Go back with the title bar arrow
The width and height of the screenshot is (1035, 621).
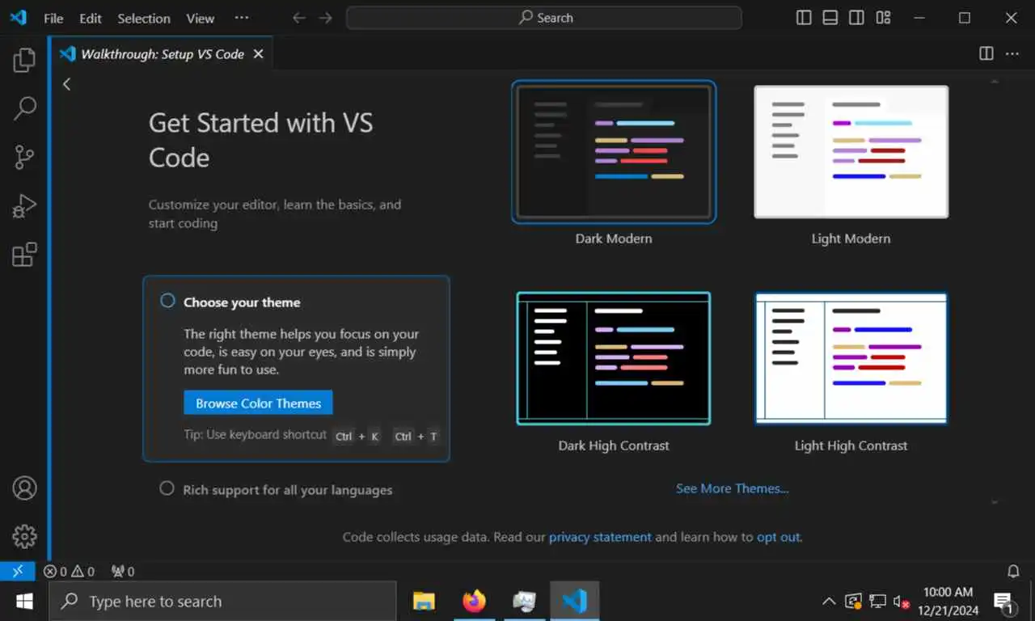click(299, 18)
